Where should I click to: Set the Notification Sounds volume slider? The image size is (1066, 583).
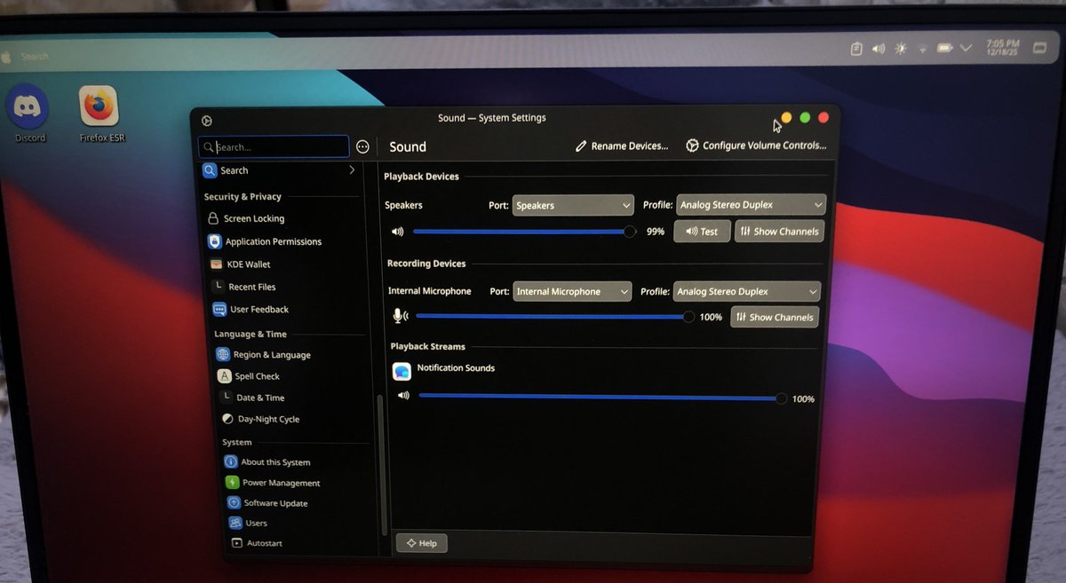[603, 398]
